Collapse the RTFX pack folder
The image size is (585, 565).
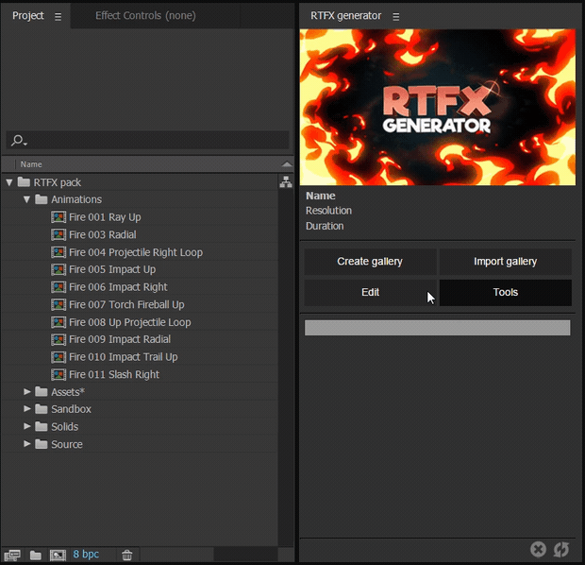(x=9, y=182)
